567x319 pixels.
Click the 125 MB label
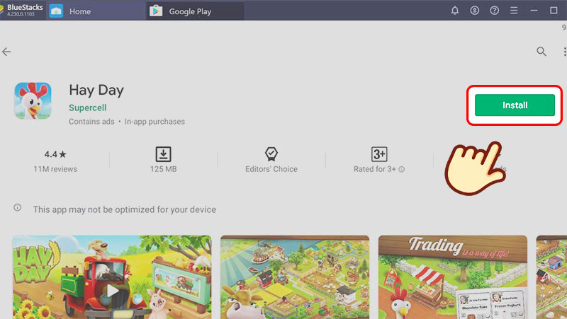(x=164, y=169)
